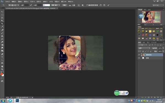Select the Quick Selection wand tool
This screenshot has width=165, height=103.
point(2,21)
